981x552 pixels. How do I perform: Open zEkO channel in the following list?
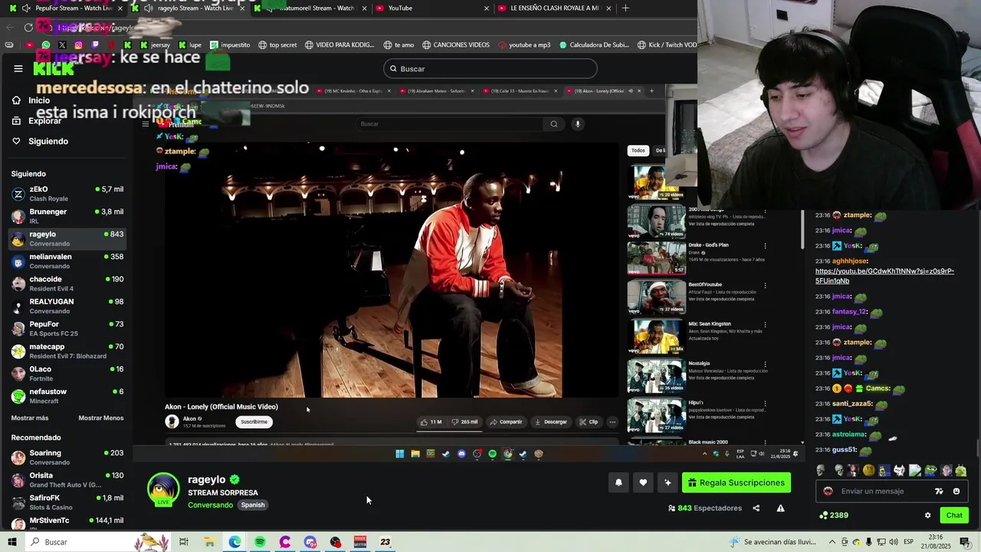click(x=67, y=193)
